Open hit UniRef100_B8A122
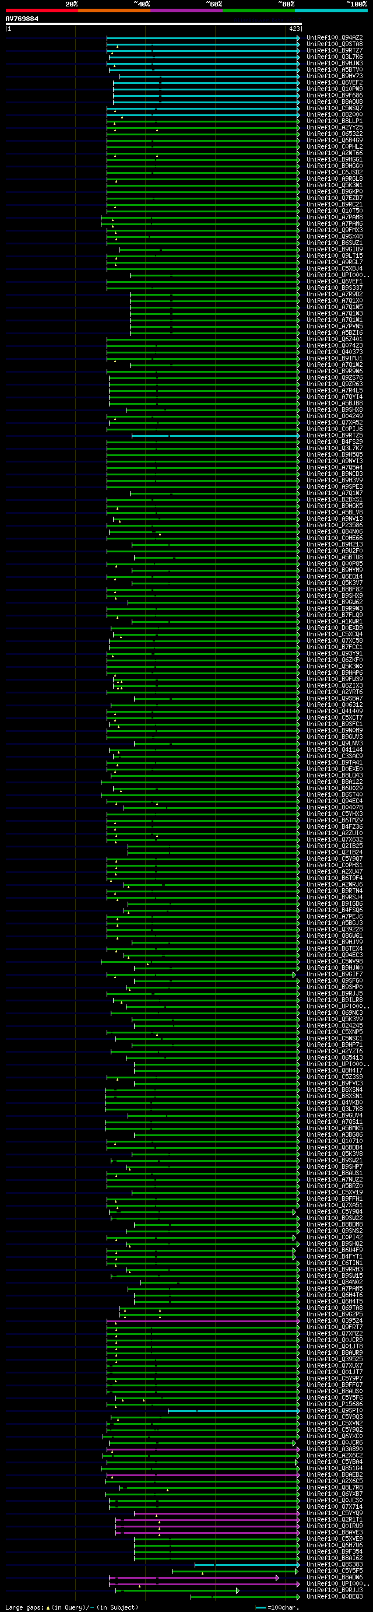The image size is (373, 1612). 334,782
